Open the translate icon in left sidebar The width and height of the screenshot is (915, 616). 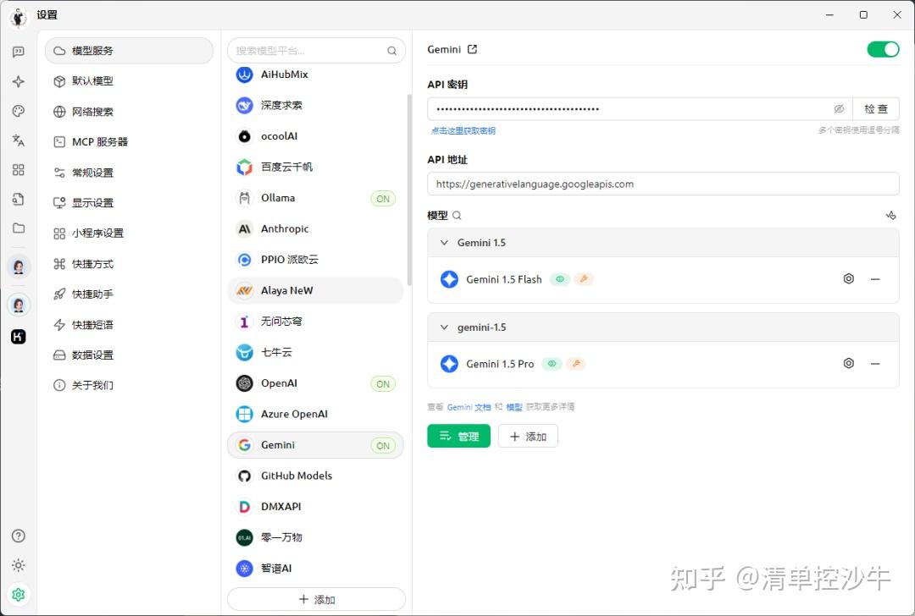18,140
